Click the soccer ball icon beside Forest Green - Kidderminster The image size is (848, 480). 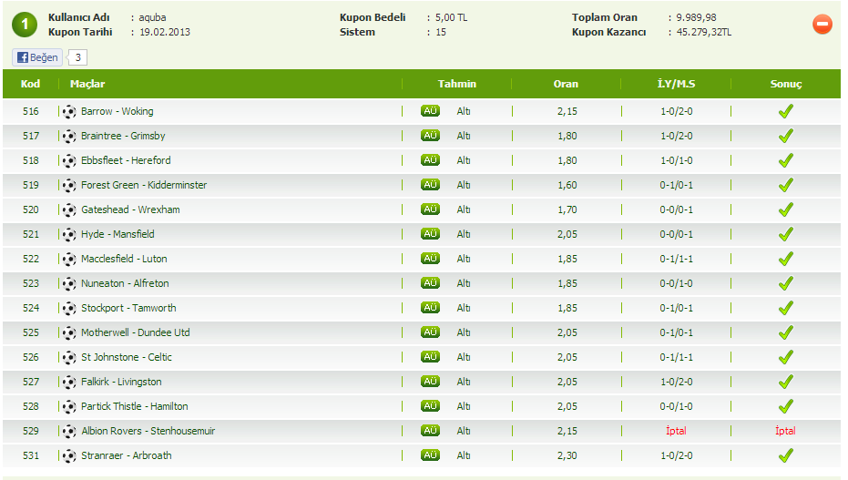tap(69, 185)
